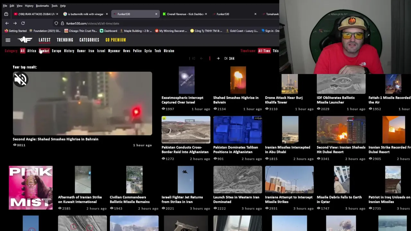
Task: Unmute the top result video speaker icon
Action: pyautogui.click(x=21, y=80)
